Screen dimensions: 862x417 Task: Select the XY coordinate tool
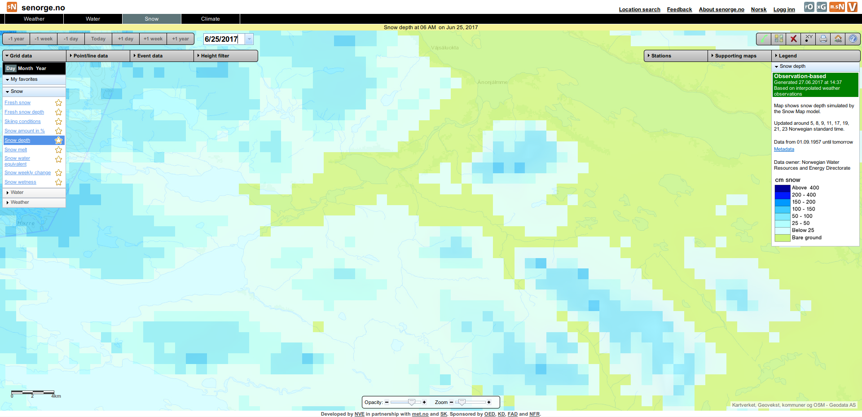[809, 39]
